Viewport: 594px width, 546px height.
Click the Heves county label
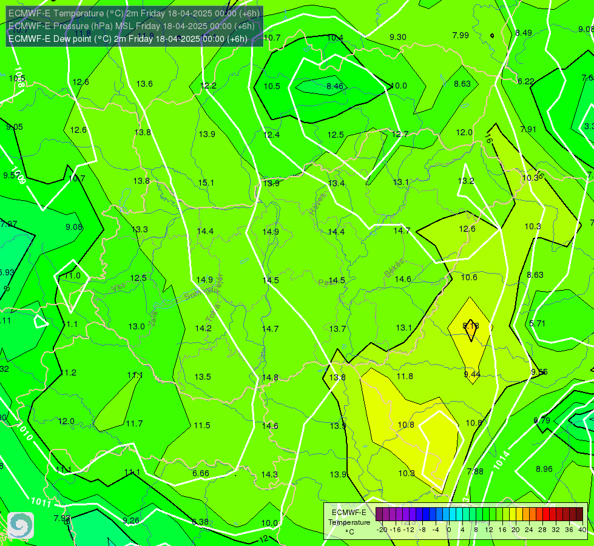point(317,204)
